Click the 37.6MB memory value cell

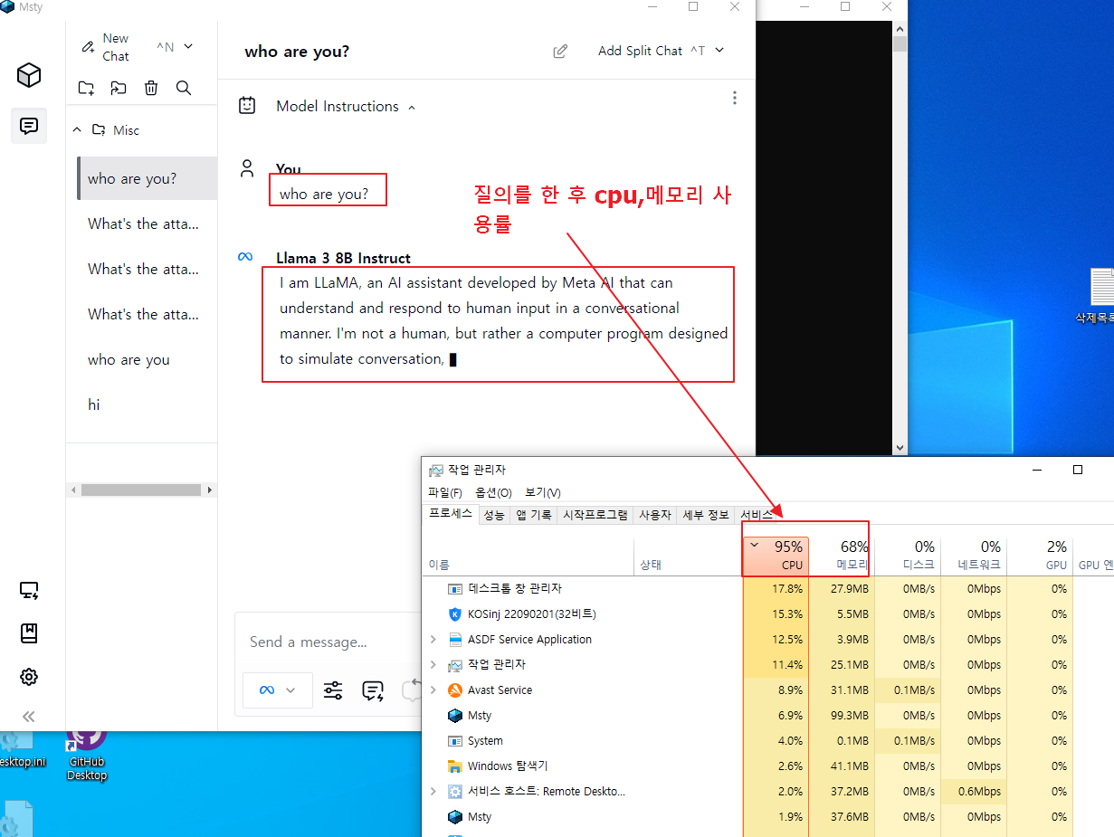842,816
